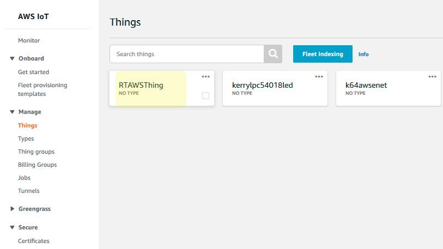Go to Thing groups in sidebar
Screen dimensions: 443x249
36,151
